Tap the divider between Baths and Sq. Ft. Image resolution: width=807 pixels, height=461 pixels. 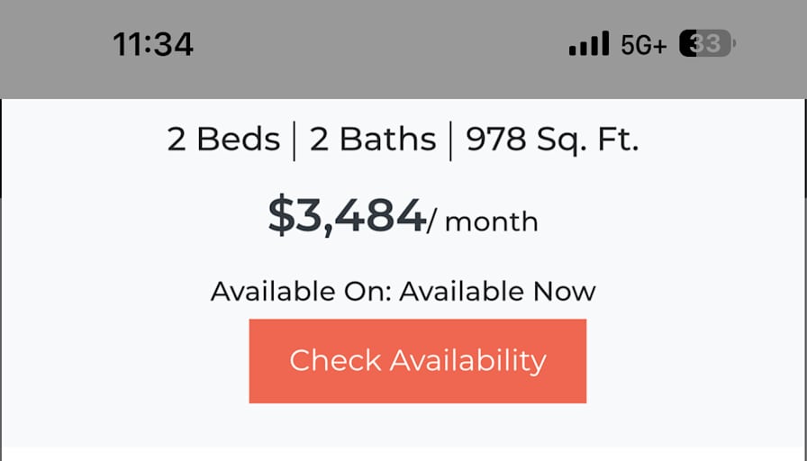click(451, 141)
